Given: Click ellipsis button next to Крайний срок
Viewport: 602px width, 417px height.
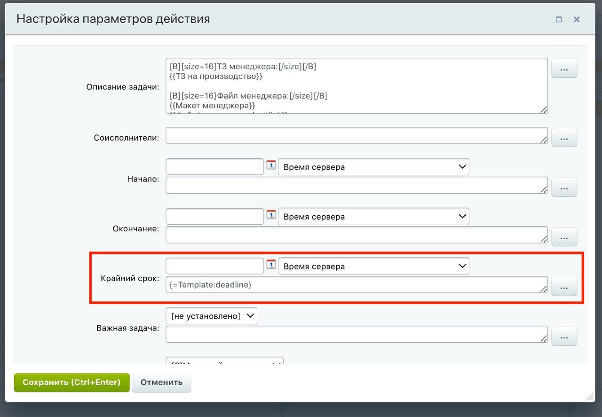Looking at the screenshot, I should coord(564,287).
